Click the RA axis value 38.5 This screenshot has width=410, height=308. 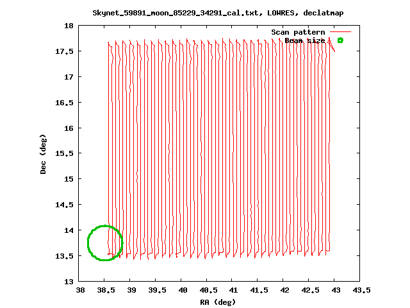pos(106,290)
